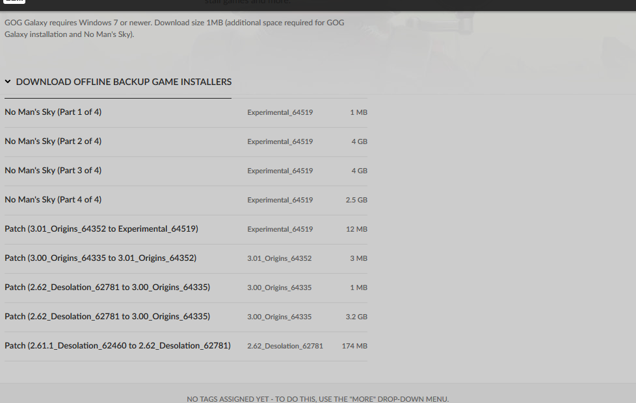Click the 1 MB size of the 3.00_Origins patch
Viewport: 636px width, 403px height.
[x=358, y=287]
